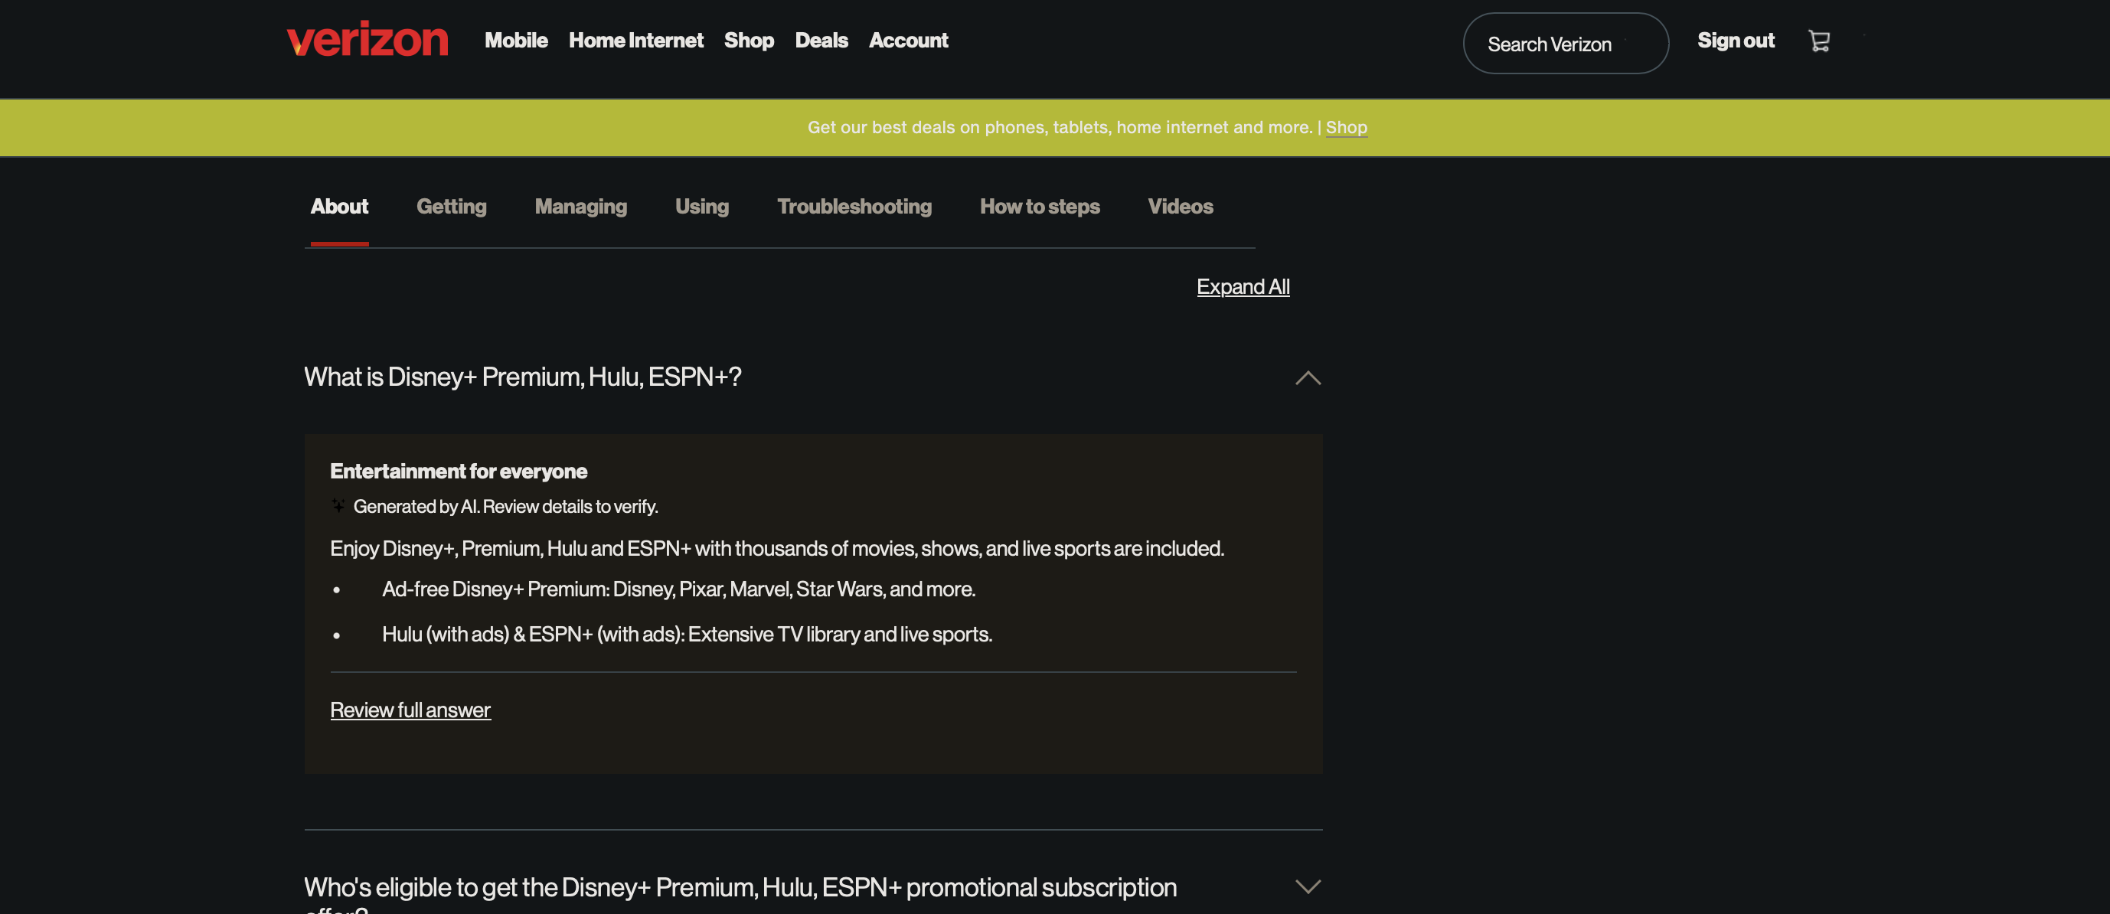
Task: Open the Shop menu in header
Action: [749, 40]
